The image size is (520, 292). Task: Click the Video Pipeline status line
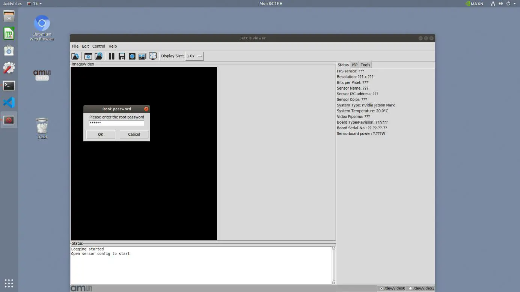point(353,117)
